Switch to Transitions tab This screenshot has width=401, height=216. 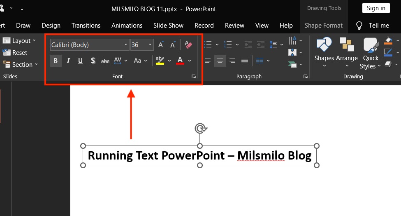[86, 26]
